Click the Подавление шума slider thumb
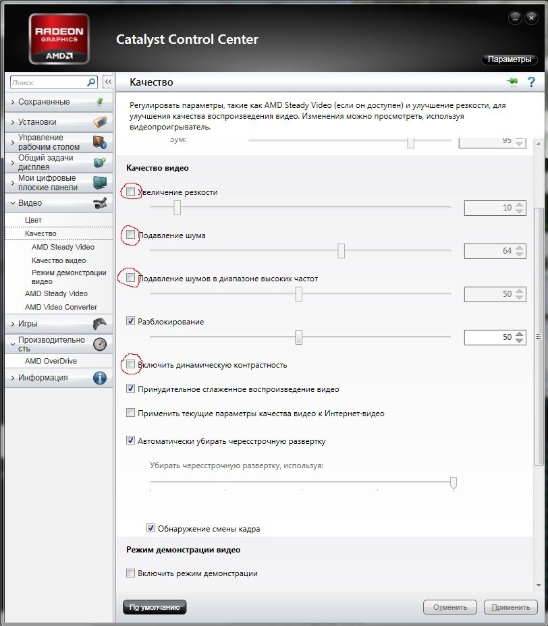 341,251
